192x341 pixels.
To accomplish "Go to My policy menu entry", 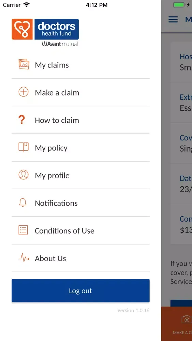I will pyautogui.click(x=81, y=148).
